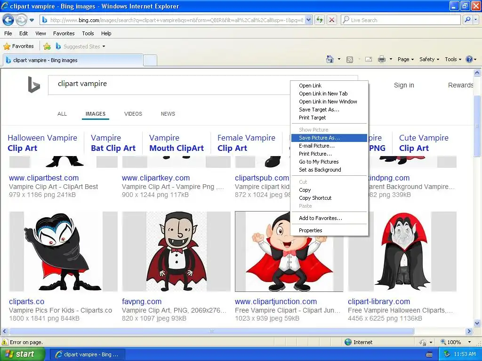Viewport: 482px width, 361px height.
Task: Click the vertical scrollbar down arrow
Action: click(x=477, y=323)
